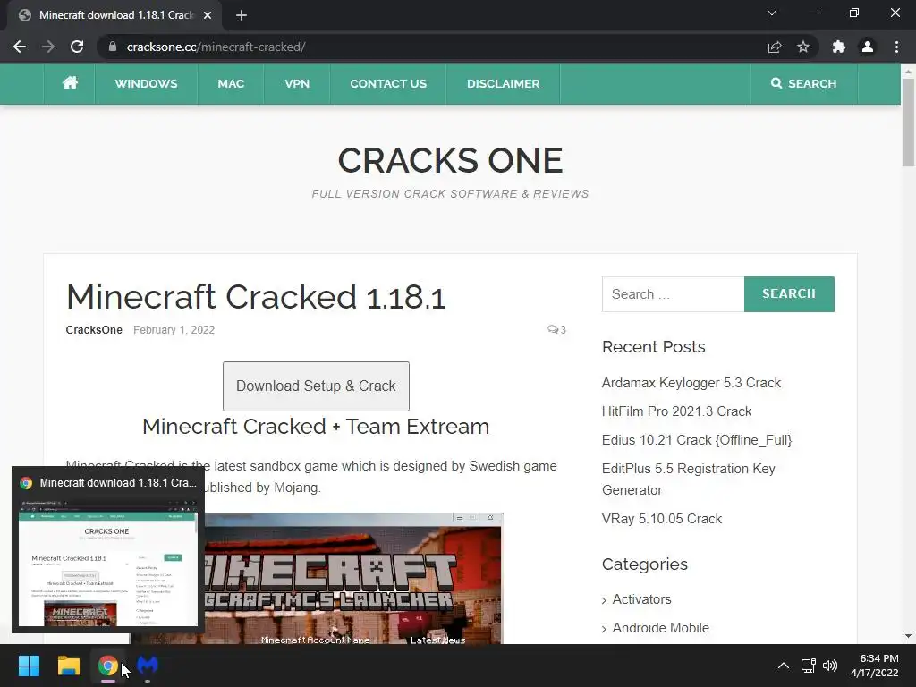The image size is (916, 687).
Task: Click the address bar URL
Action: click(x=216, y=47)
